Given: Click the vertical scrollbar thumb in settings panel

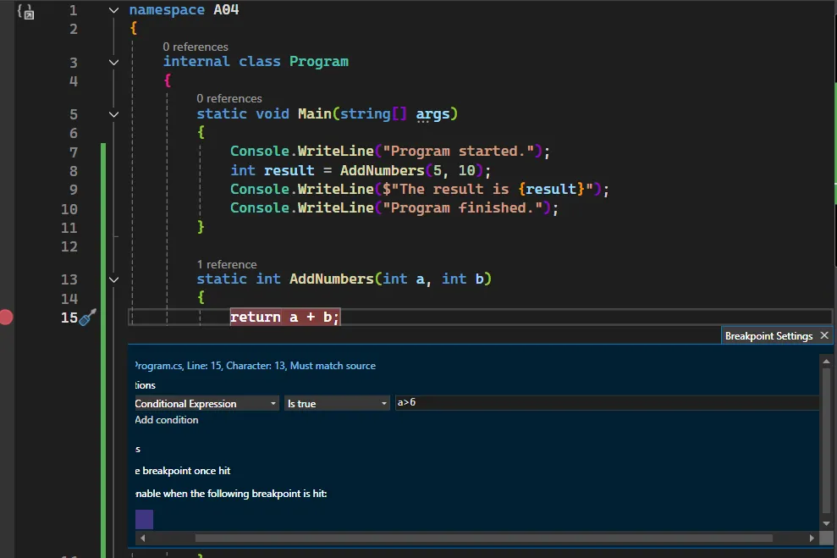Looking at the screenshot, I should (826, 440).
